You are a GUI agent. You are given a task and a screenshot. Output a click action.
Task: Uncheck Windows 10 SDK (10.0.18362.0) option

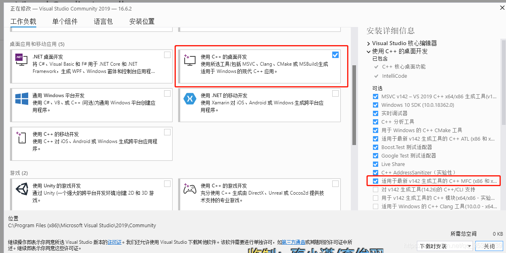tap(376, 105)
